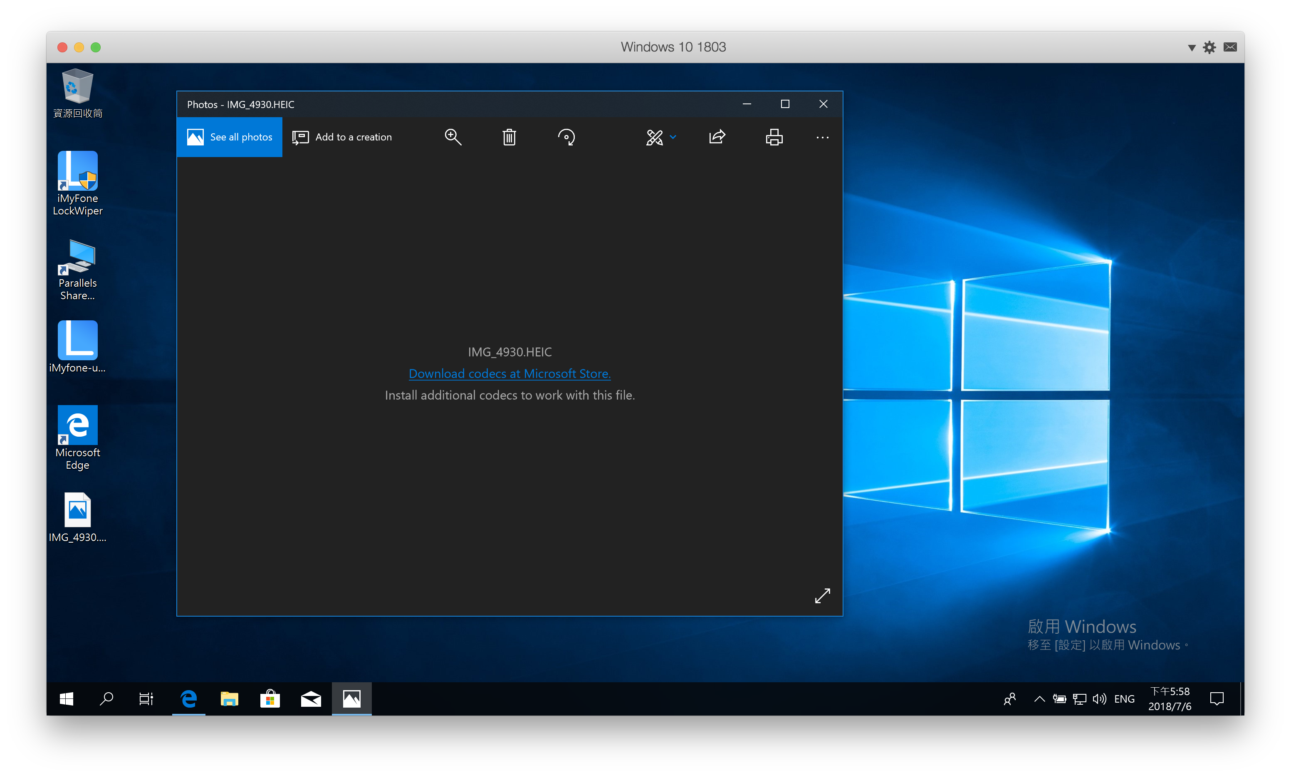The height and width of the screenshot is (777, 1291).
Task: Open the People icon in system tray
Action: pyautogui.click(x=1010, y=699)
